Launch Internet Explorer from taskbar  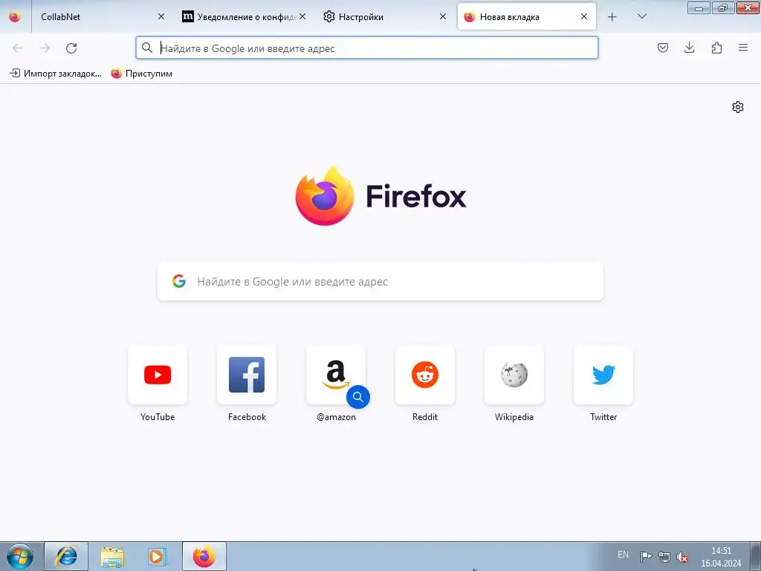66,556
